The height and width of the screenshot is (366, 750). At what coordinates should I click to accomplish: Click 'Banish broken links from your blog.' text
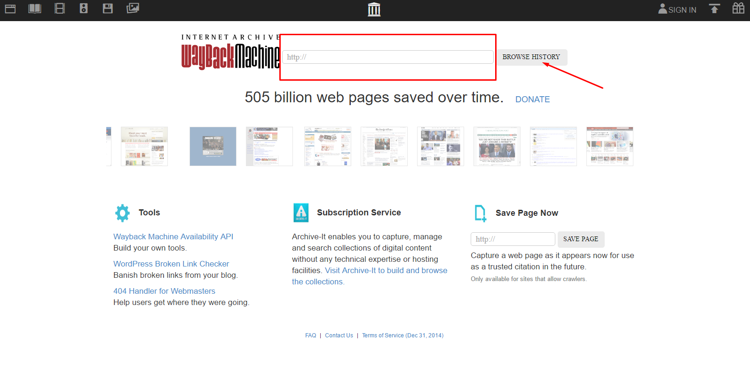pos(175,275)
